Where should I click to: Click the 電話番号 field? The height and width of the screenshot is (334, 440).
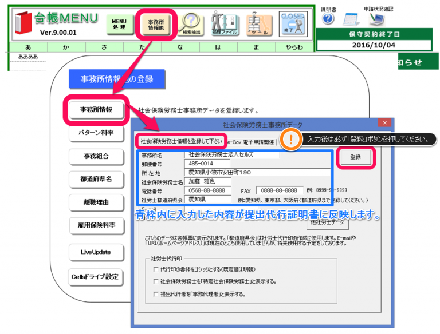pyautogui.click(x=208, y=190)
